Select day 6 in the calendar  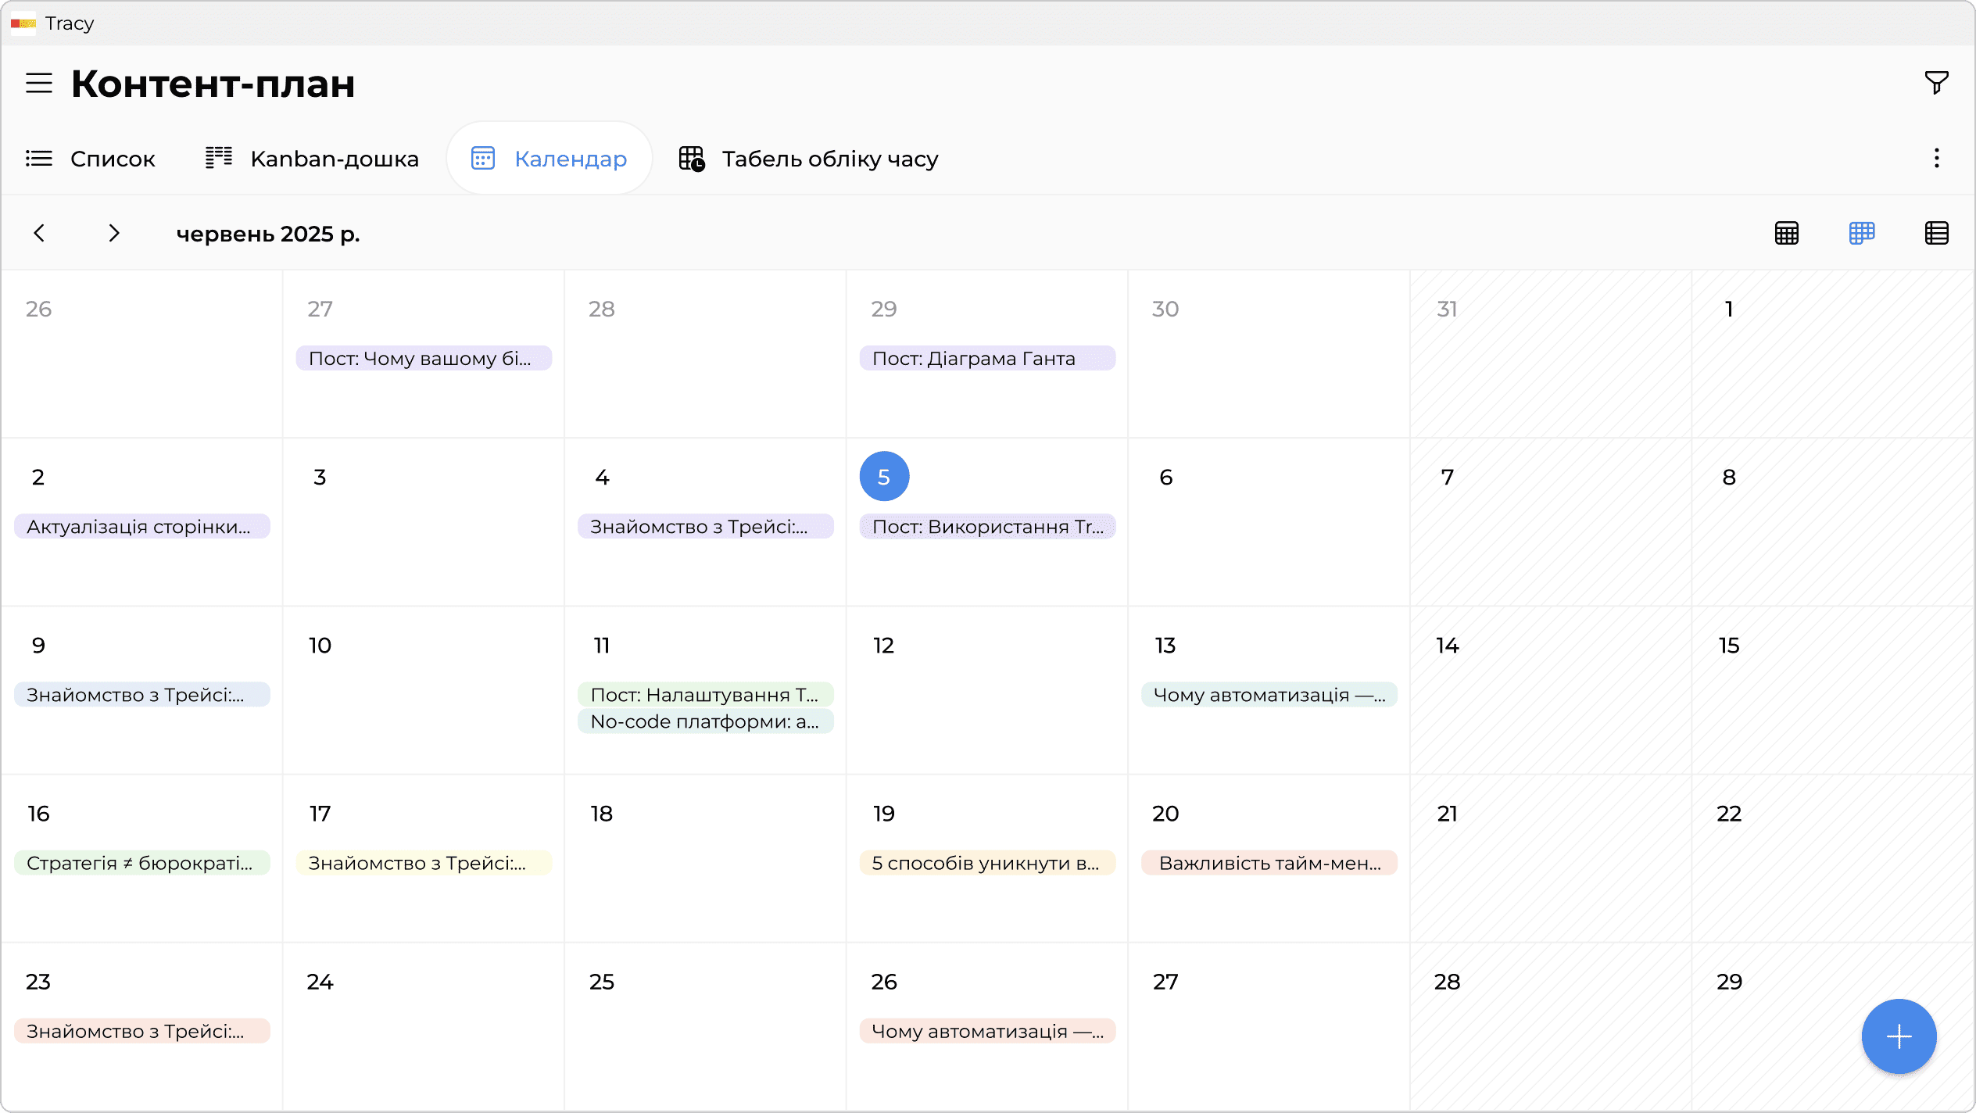(1165, 477)
